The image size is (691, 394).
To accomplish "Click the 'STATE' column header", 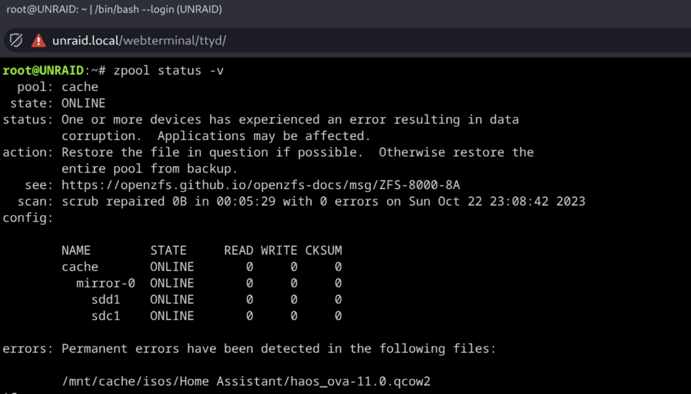I will coord(169,250).
